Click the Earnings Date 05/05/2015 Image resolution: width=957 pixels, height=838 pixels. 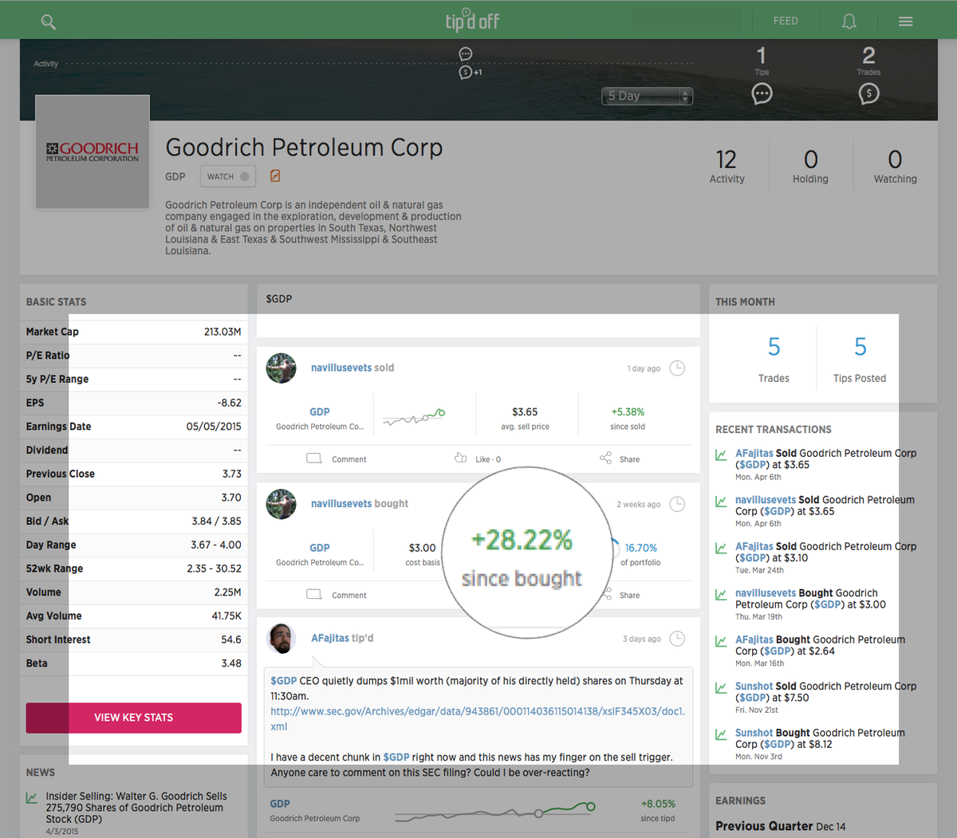click(214, 427)
